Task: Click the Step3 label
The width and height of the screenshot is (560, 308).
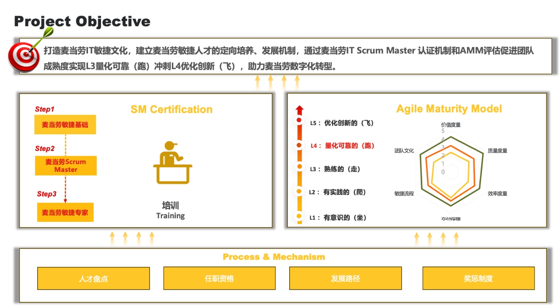Action: coord(47,194)
